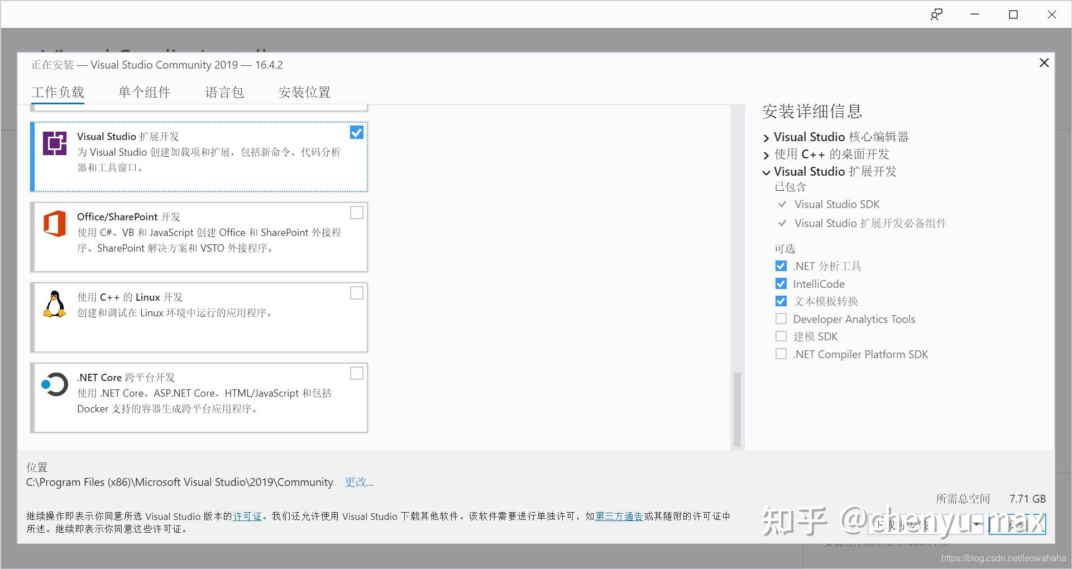Click the included Visual Studio SDK item
The image size is (1072, 569).
coord(837,204)
